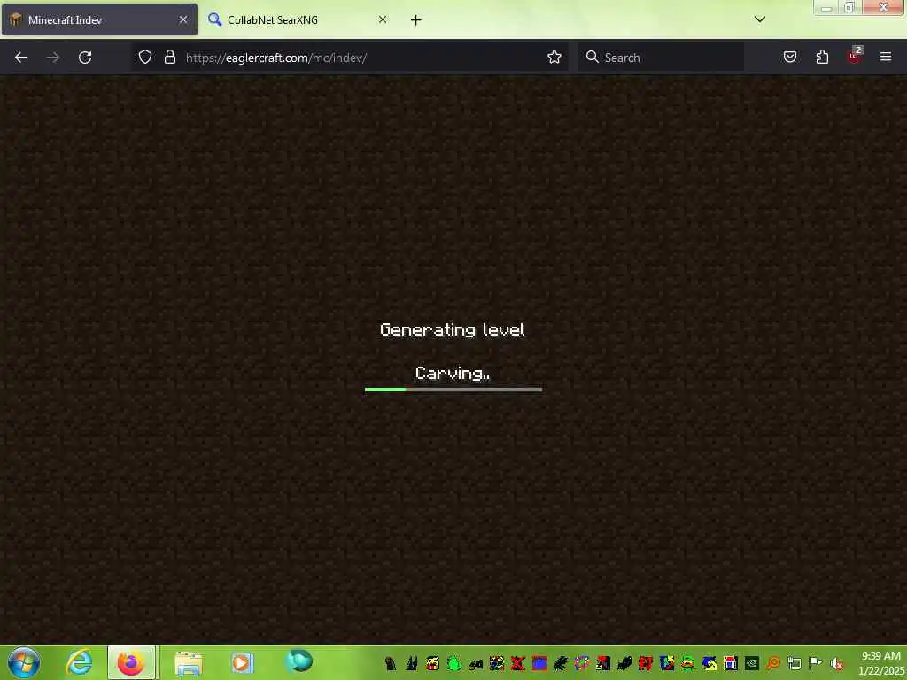Click the Generating level text
907x680 pixels.
coord(453,329)
